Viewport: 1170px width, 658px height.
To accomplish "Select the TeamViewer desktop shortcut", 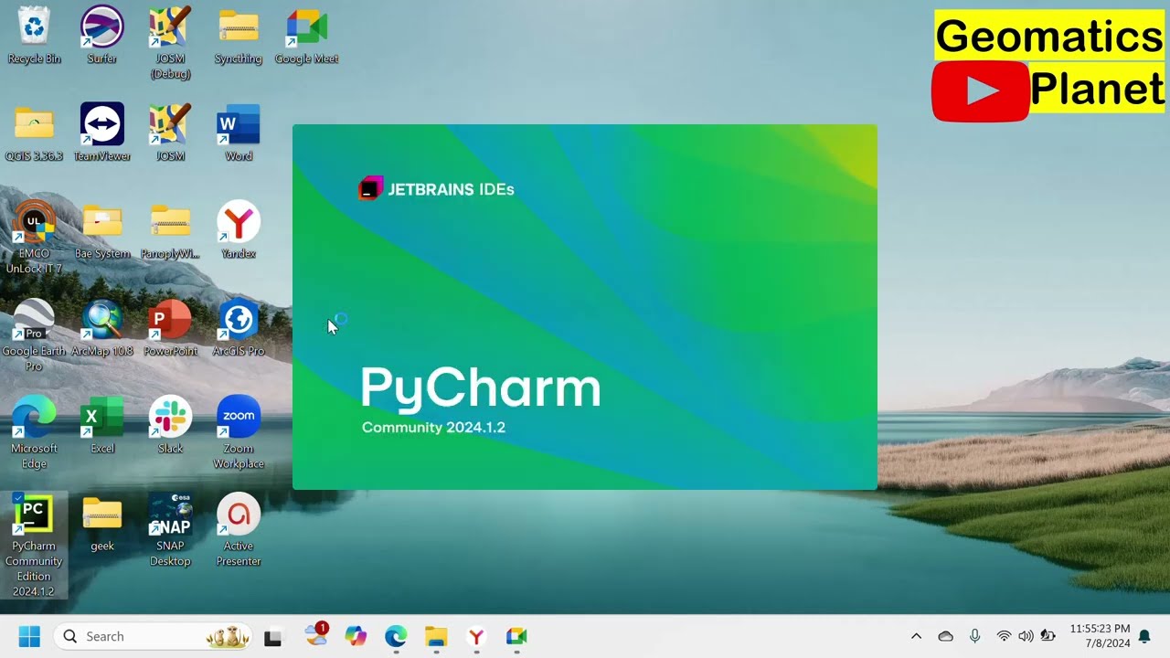I will click(x=101, y=133).
